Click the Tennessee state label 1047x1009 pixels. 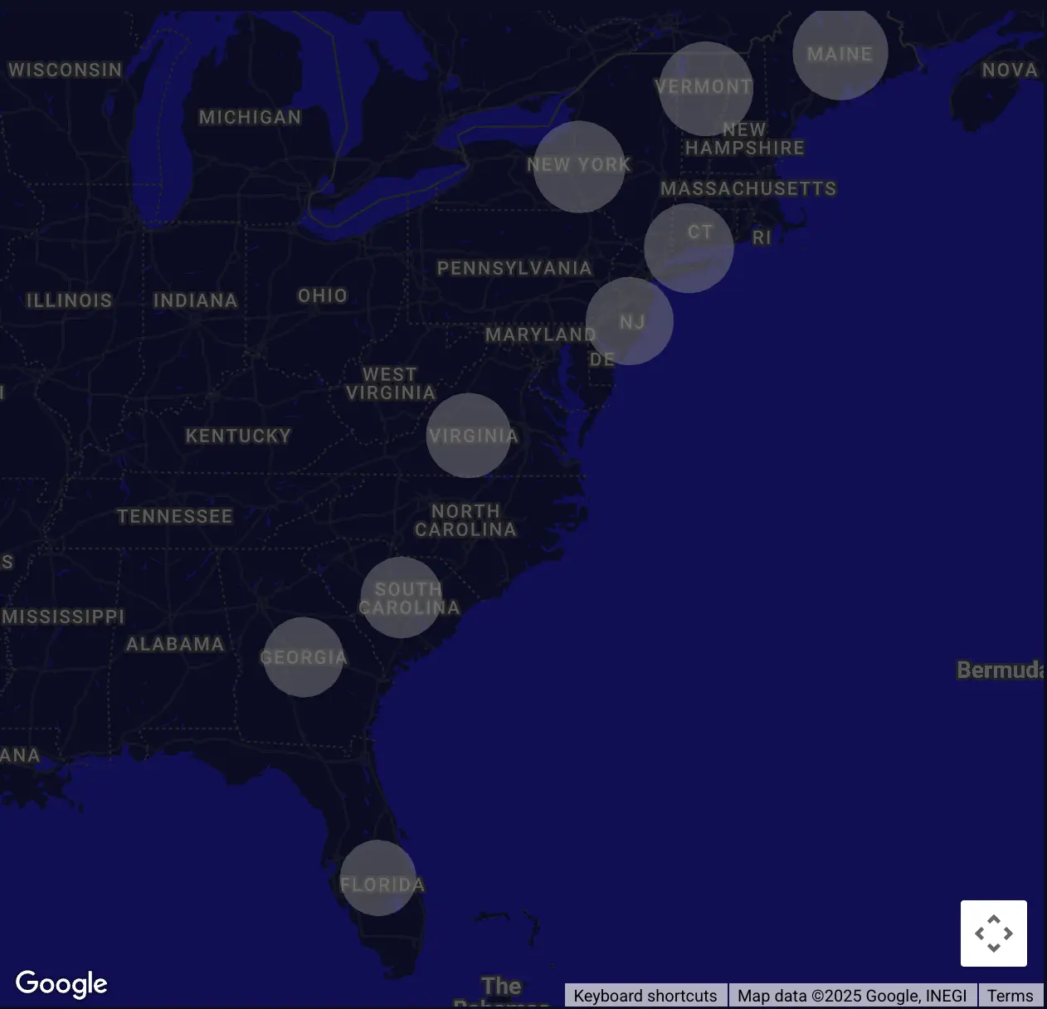click(174, 516)
